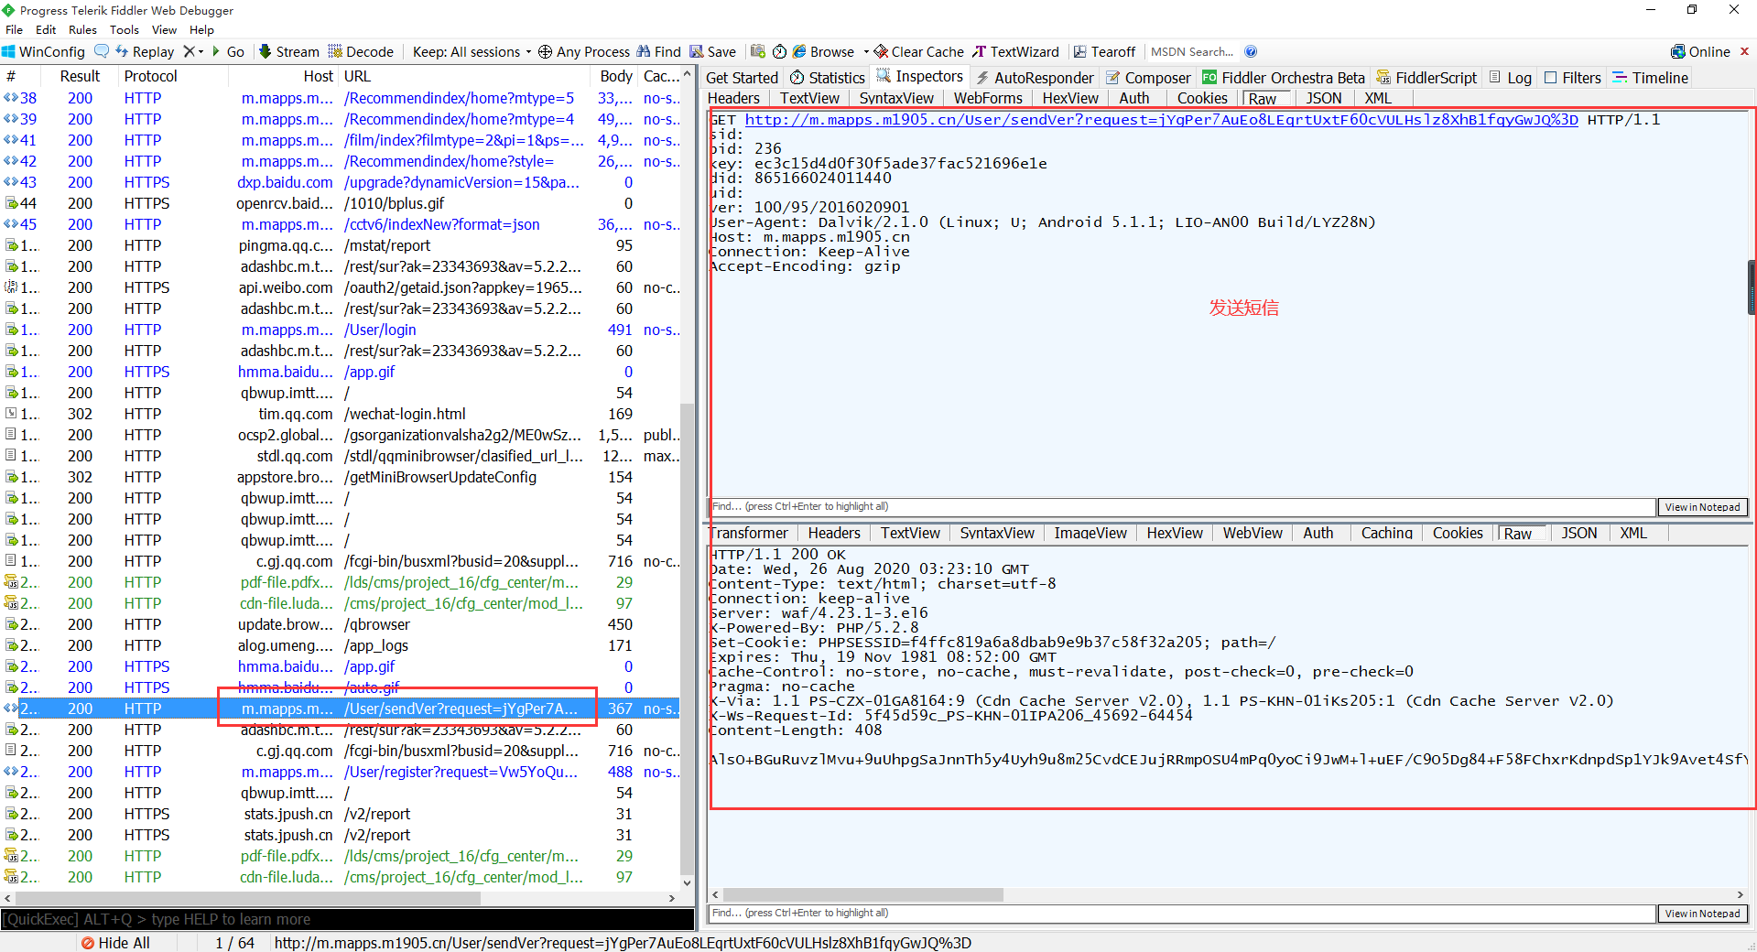Open the sendVer request URL link
This screenshot has height=952, width=1757.
pos(1161,120)
